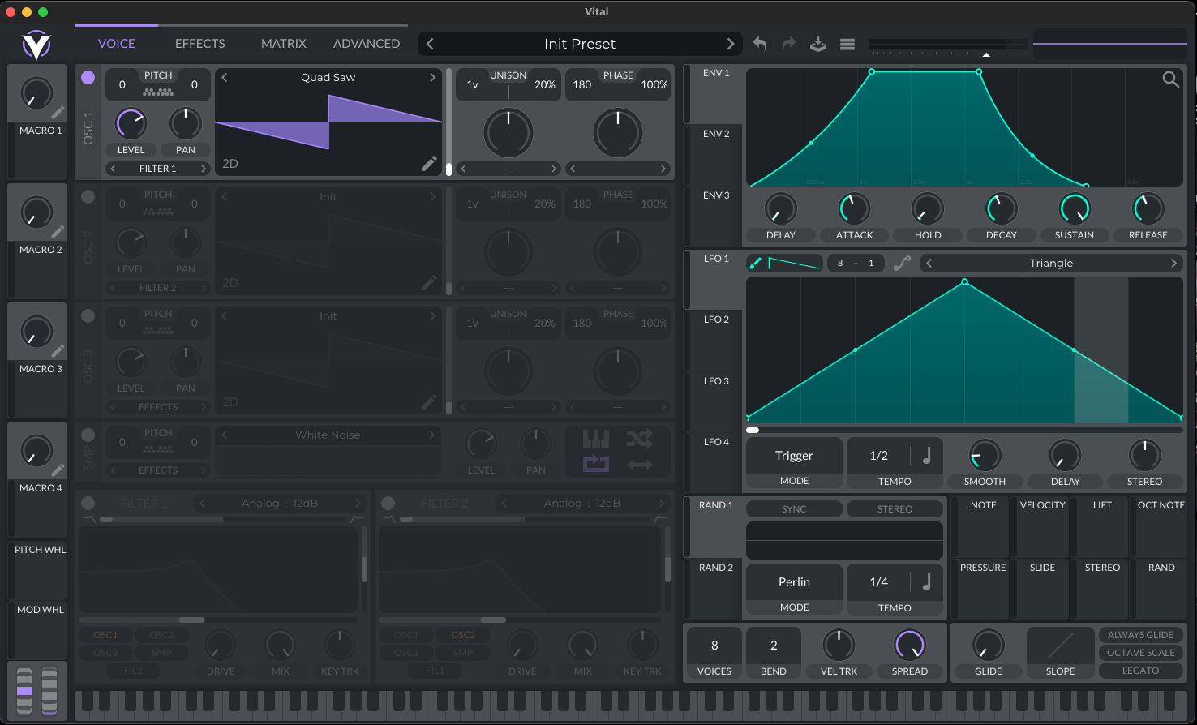Switch to the VOICE tab
This screenshot has height=725, width=1197.
[x=117, y=44]
